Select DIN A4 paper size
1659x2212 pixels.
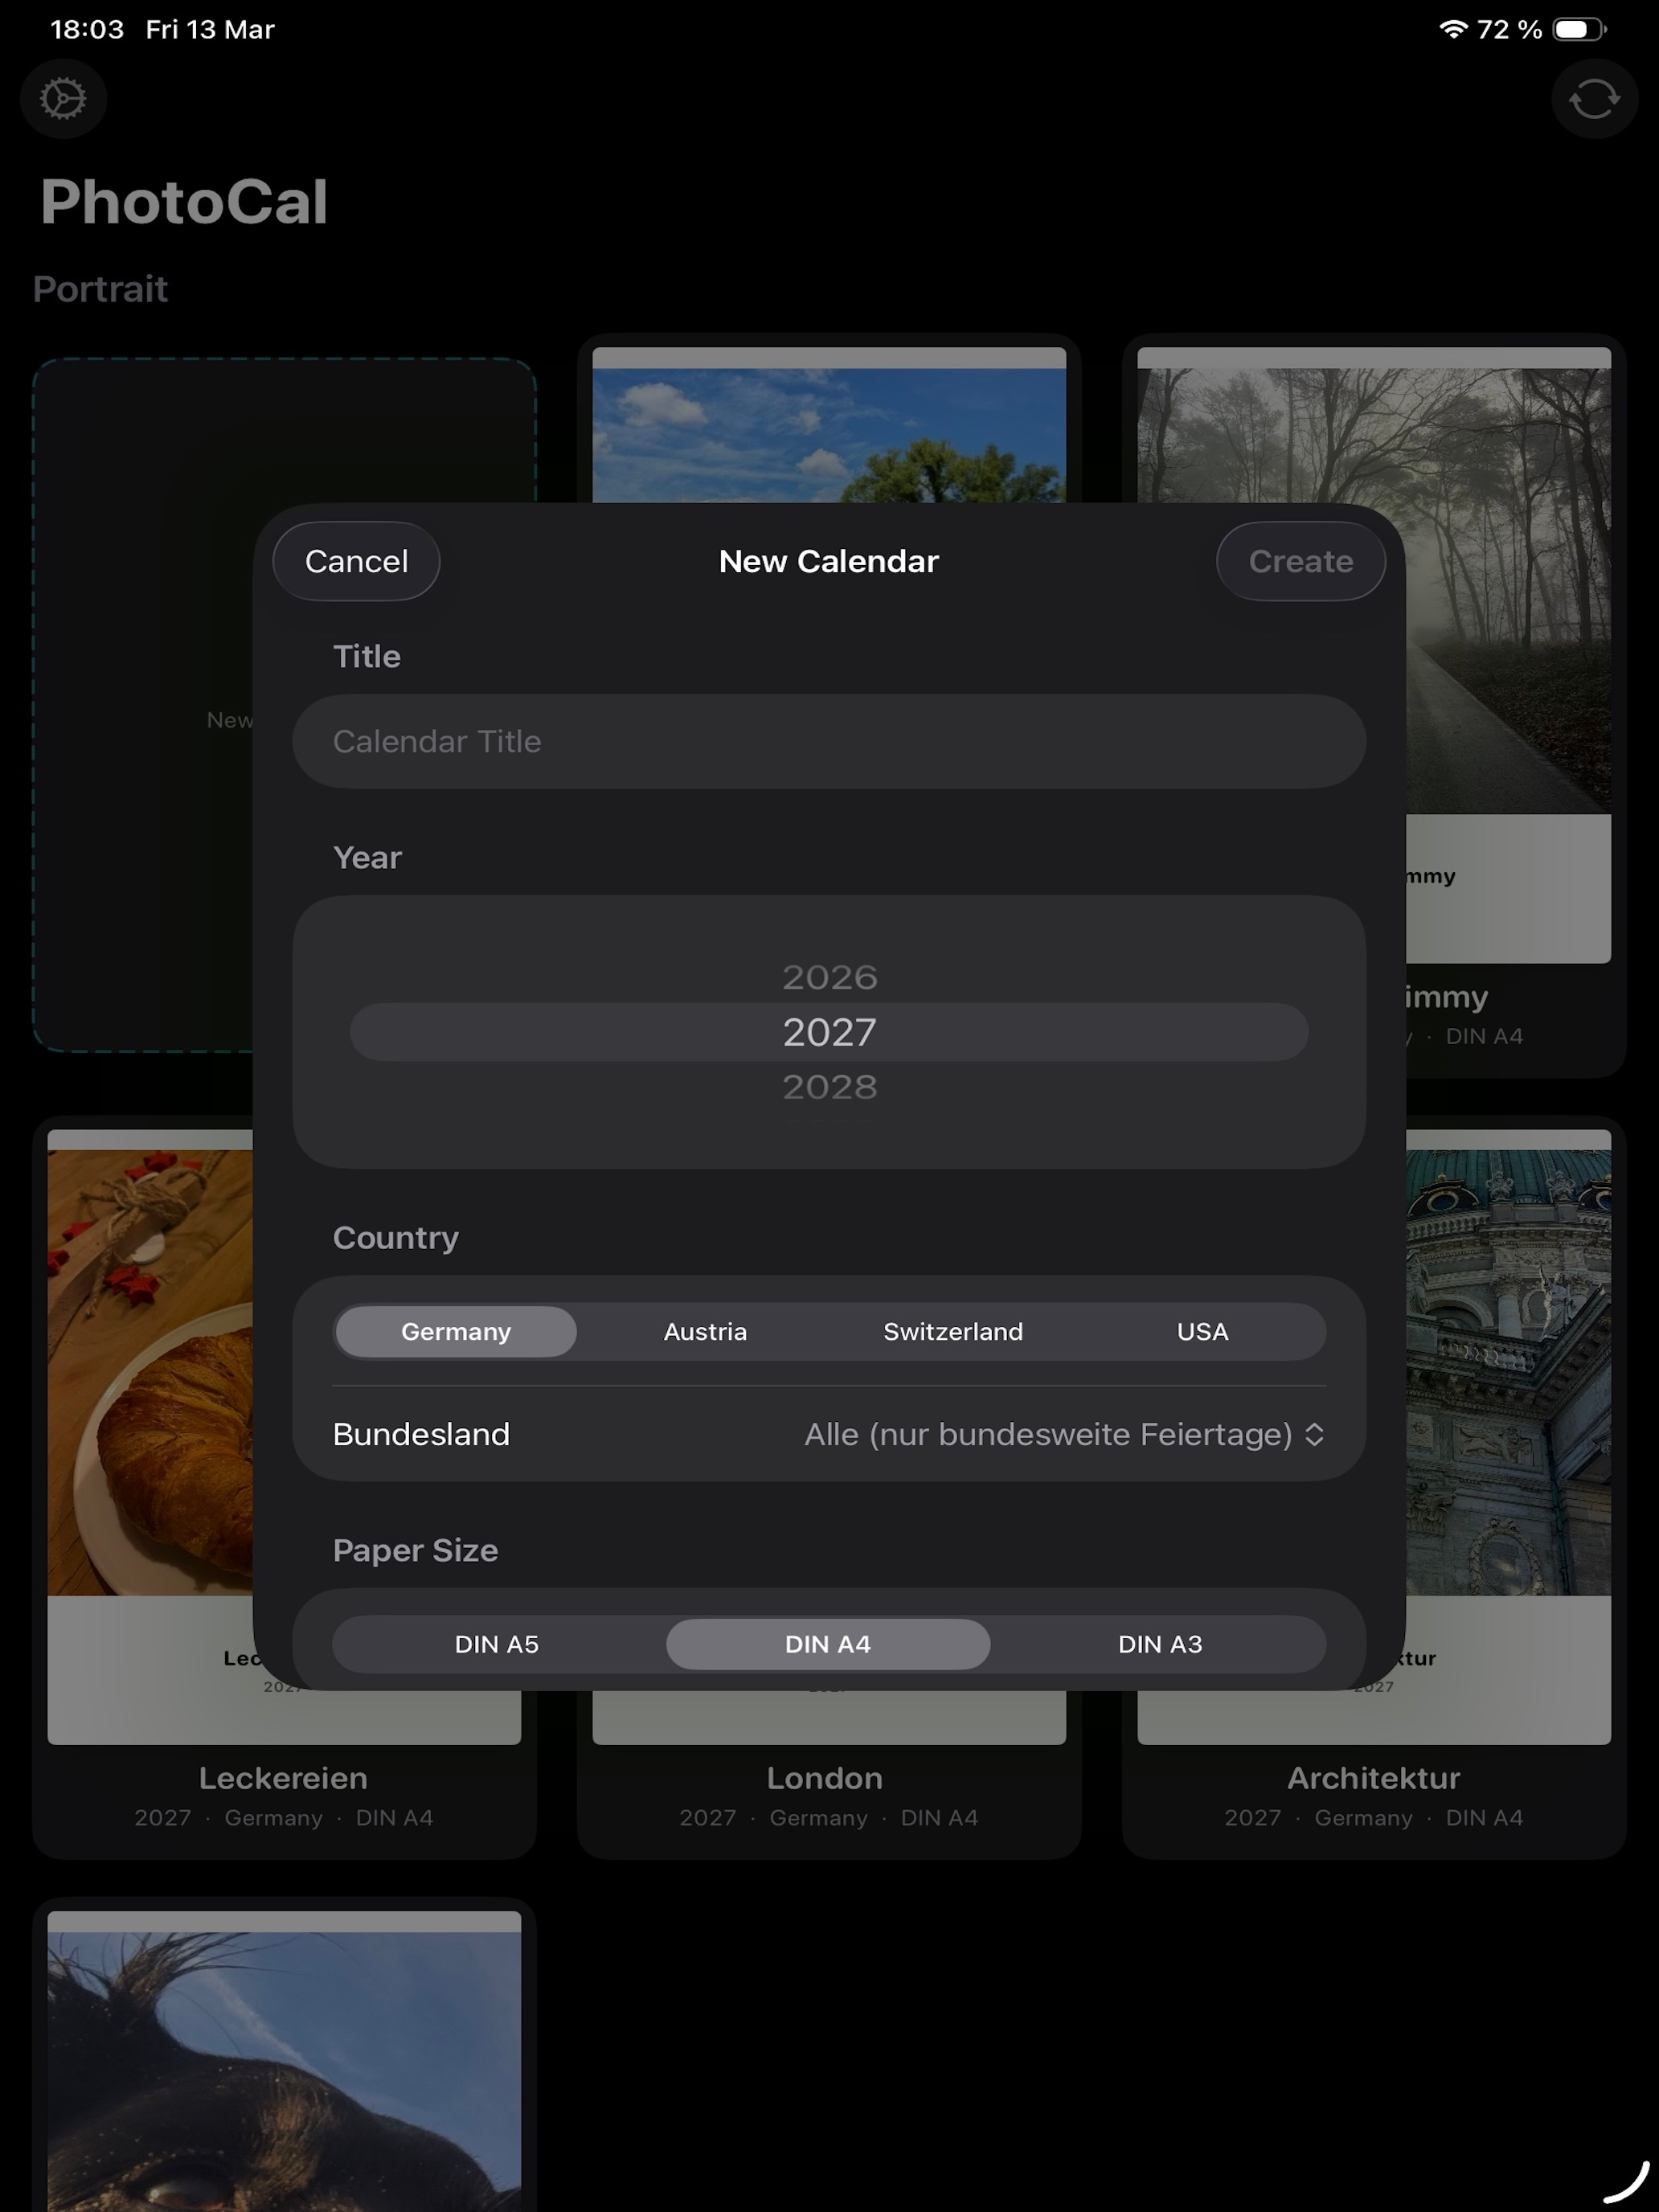click(x=828, y=1644)
